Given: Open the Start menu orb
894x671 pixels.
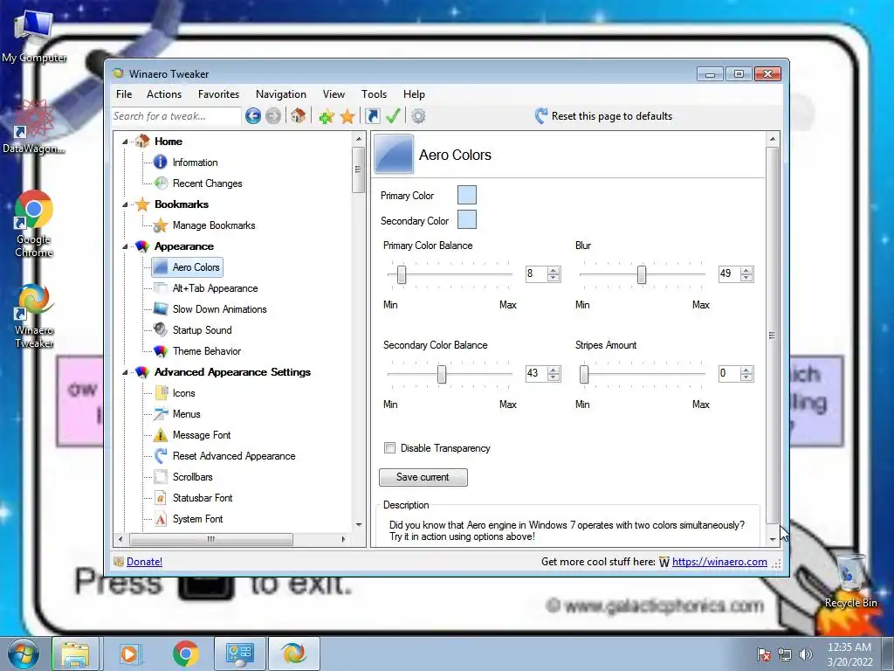Looking at the screenshot, I should 23,654.
